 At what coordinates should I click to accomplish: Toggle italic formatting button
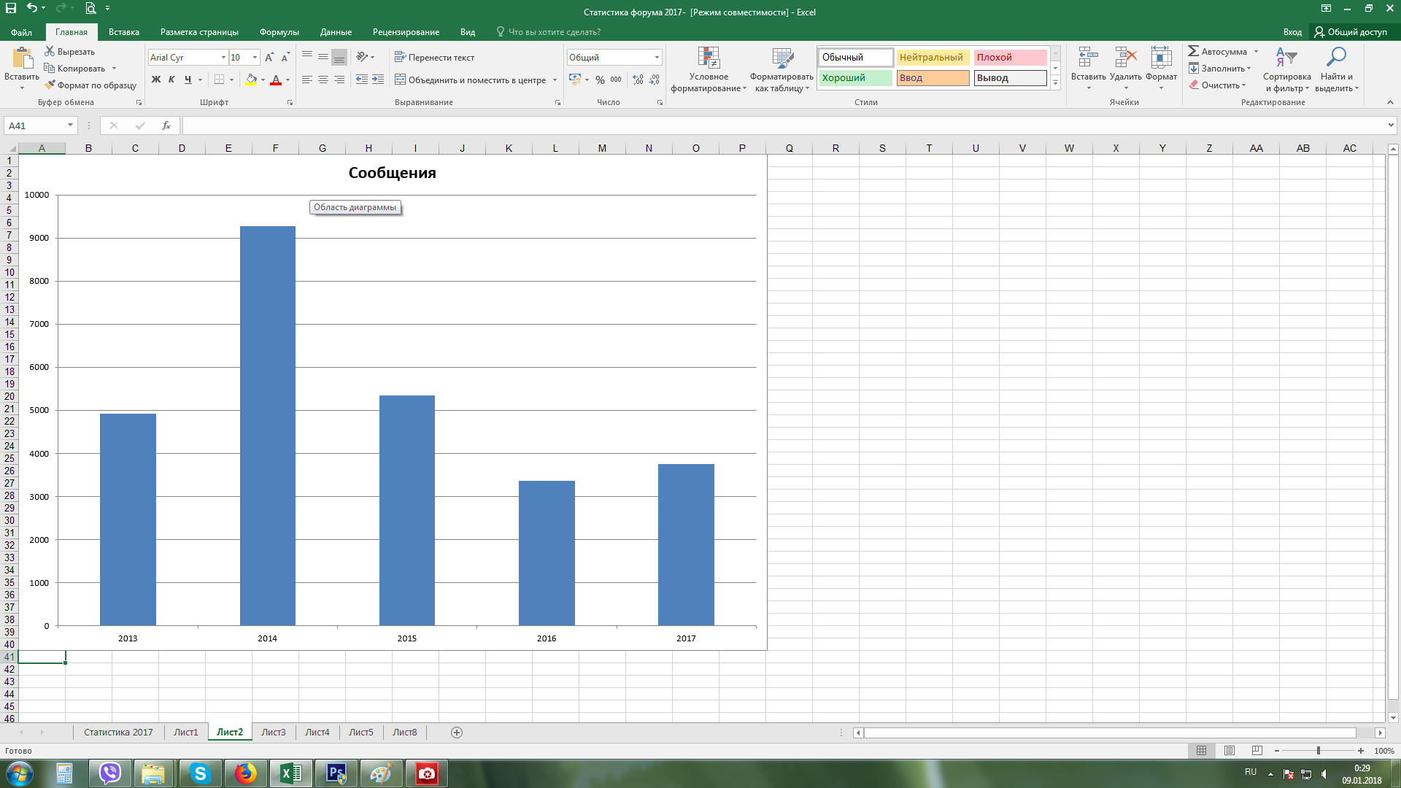(171, 80)
